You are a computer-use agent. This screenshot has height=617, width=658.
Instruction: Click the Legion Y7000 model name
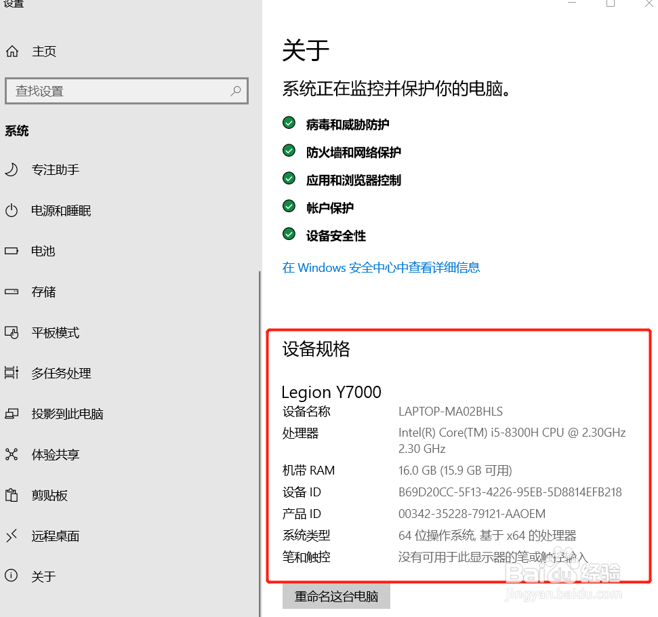coord(331,392)
